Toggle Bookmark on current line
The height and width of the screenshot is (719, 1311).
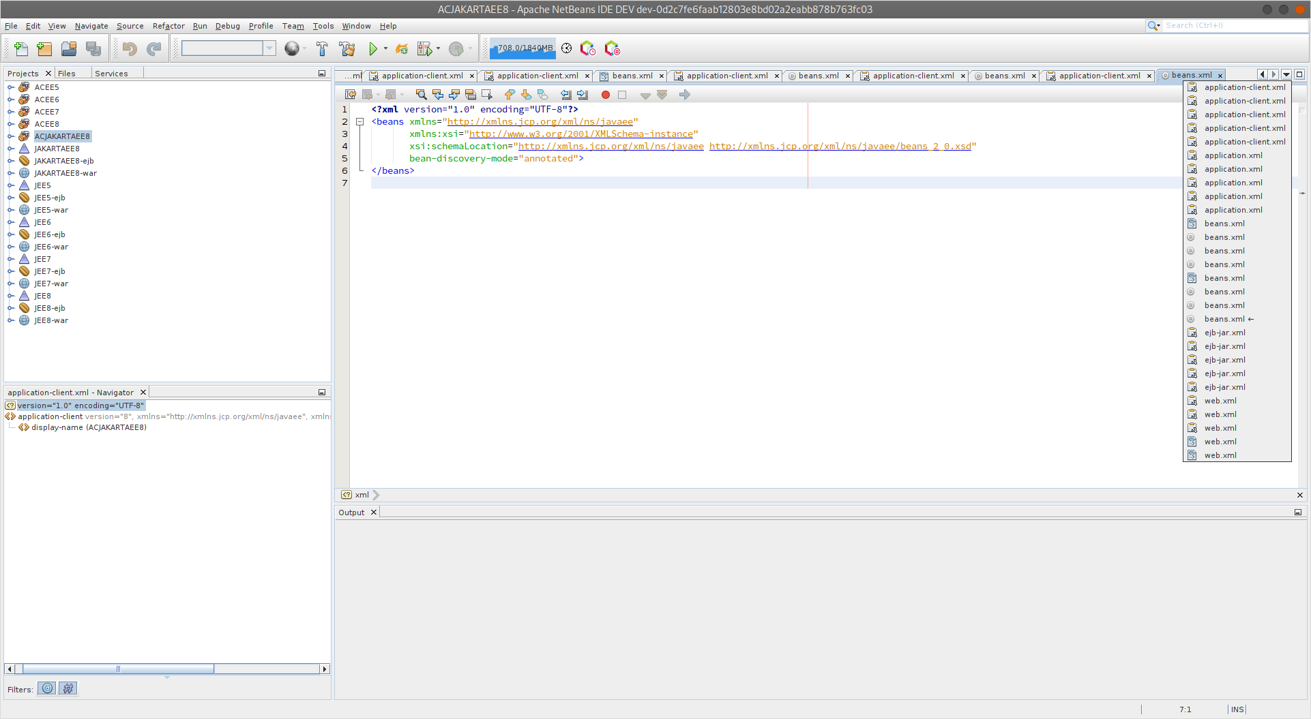click(x=542, y=95)
